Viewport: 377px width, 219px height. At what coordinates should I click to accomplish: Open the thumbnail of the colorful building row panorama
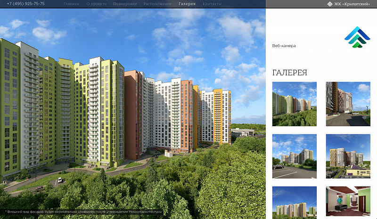[x=295, y=202]
